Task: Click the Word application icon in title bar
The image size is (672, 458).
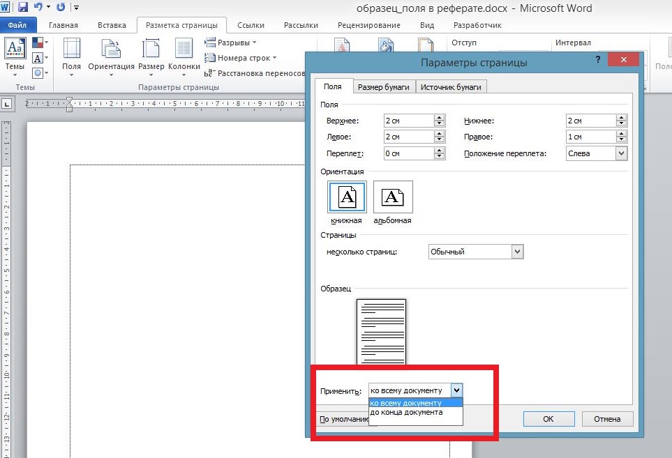Action: pyautogui.click(x=5, y=7)
